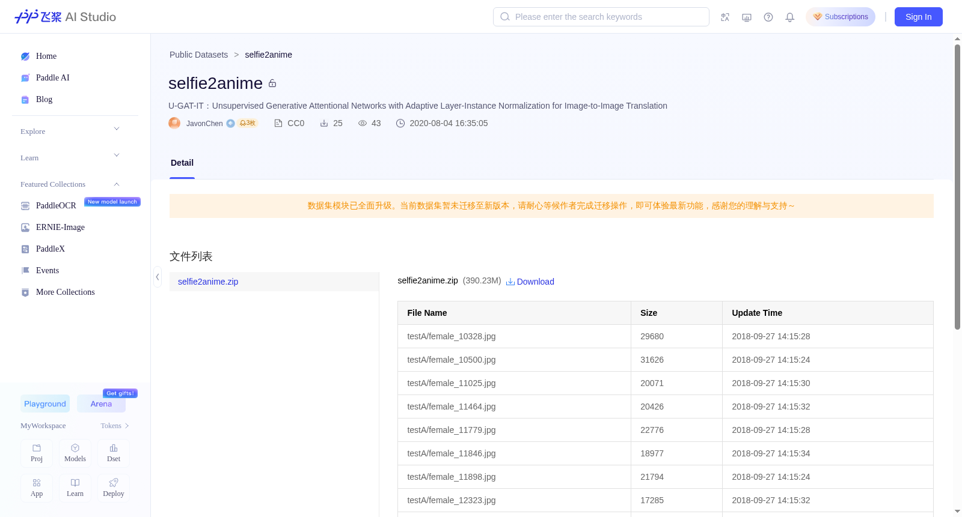This screenshot has height=517, width=962.
Task: Click the download count icon
Action: coord(324,123)
